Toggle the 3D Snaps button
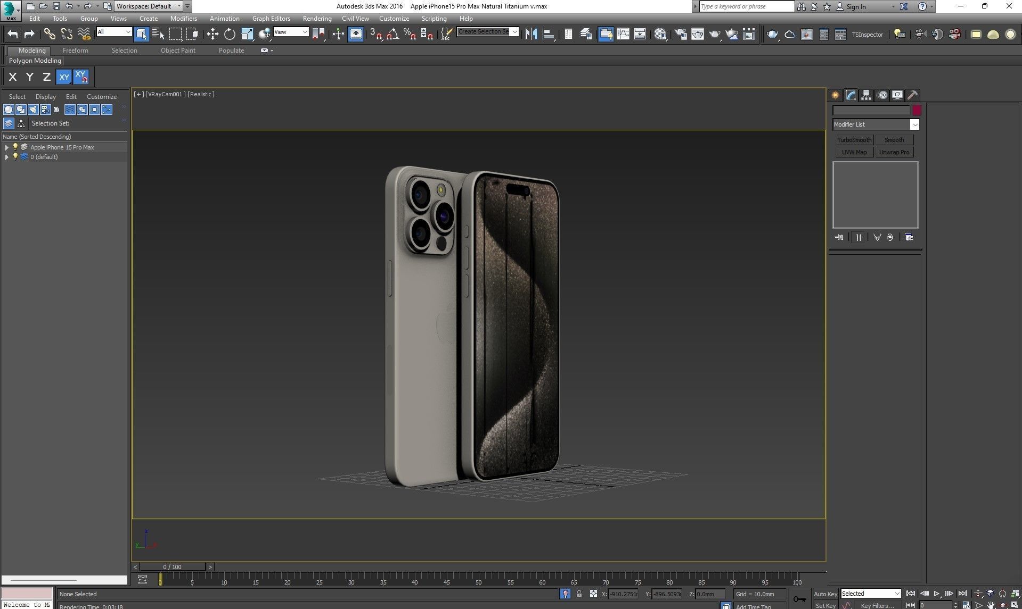 (376, 34)
